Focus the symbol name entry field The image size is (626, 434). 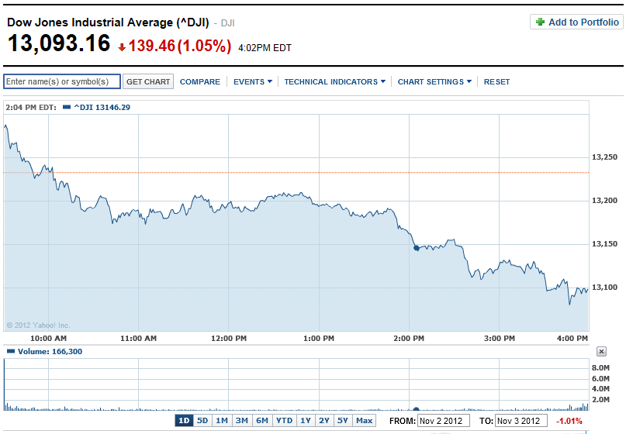[62, 81]
